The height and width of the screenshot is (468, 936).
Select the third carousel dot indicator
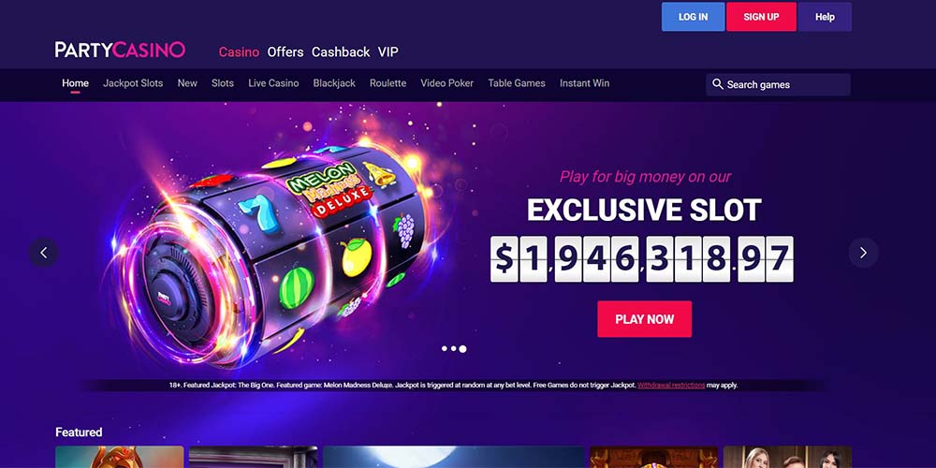click(462, 348)
